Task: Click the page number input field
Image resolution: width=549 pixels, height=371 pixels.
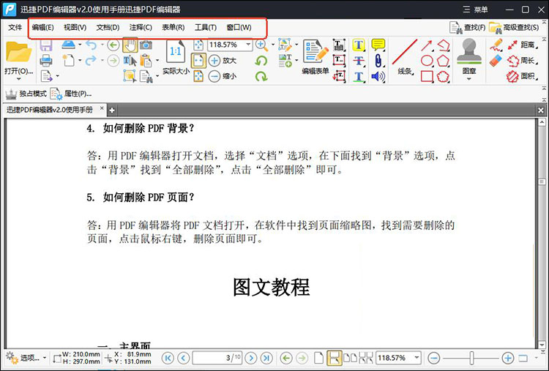Action: 217,358
